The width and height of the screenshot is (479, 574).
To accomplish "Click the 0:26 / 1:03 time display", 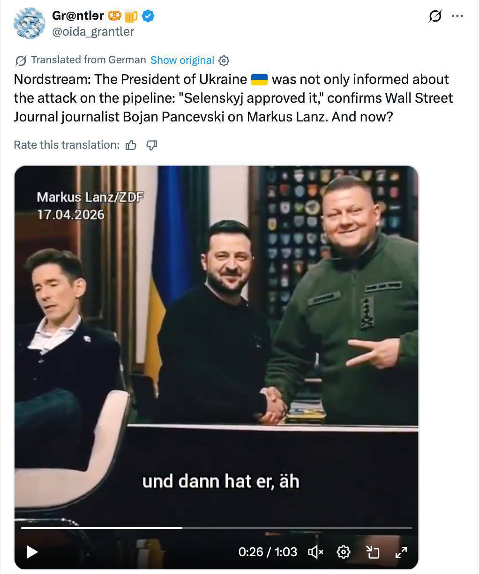I will pos(268,552).
